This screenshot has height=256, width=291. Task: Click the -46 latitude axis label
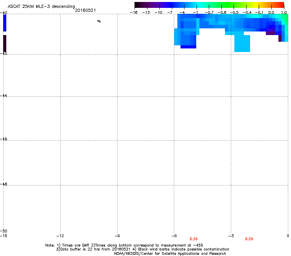pyautogui.click(x=4, y=139)
